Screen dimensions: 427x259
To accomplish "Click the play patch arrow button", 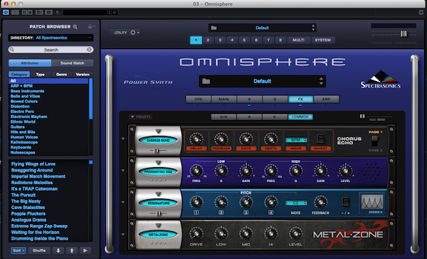I will click(x=85, y=250).
